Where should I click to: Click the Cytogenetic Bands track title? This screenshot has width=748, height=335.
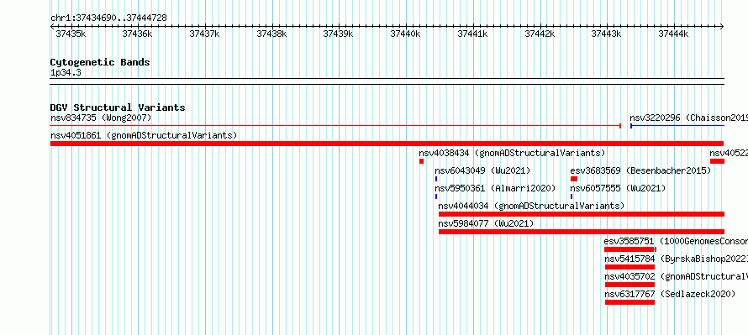click(x=100, y=62)
